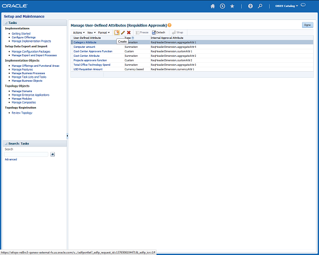The image size is (319, 255).
Task: Open Manage Implementation Projects link
Action: (x=31, y=41)
